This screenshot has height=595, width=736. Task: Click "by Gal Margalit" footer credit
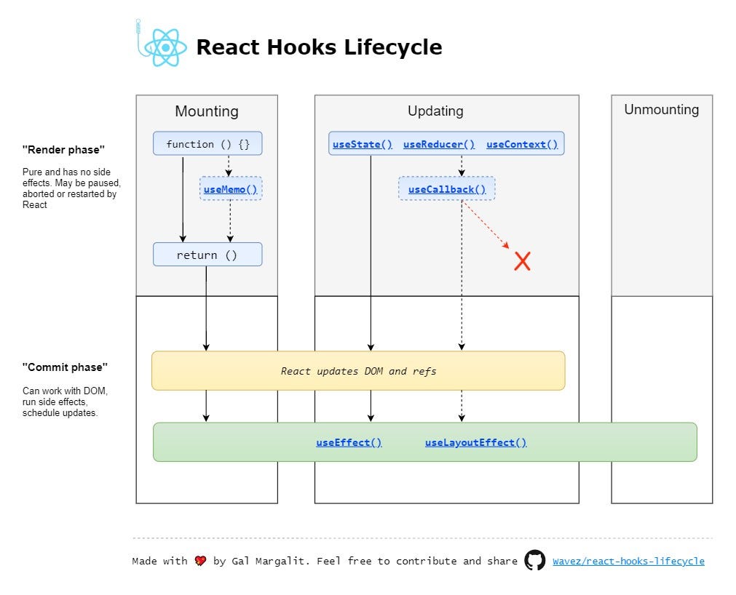(x=261, y=562)
